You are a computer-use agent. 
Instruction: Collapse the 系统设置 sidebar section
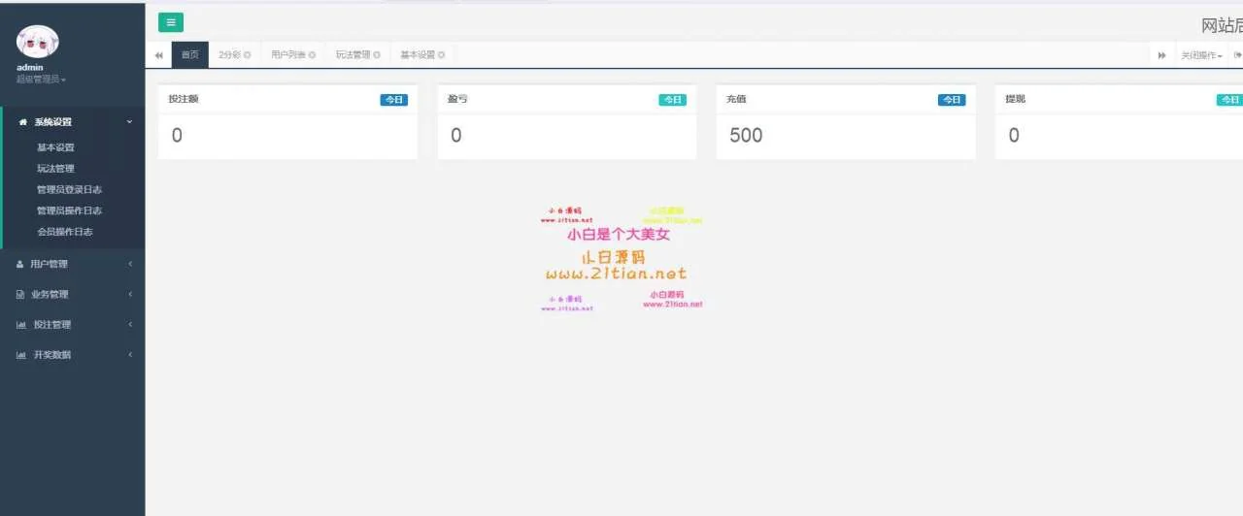[73, 122]
